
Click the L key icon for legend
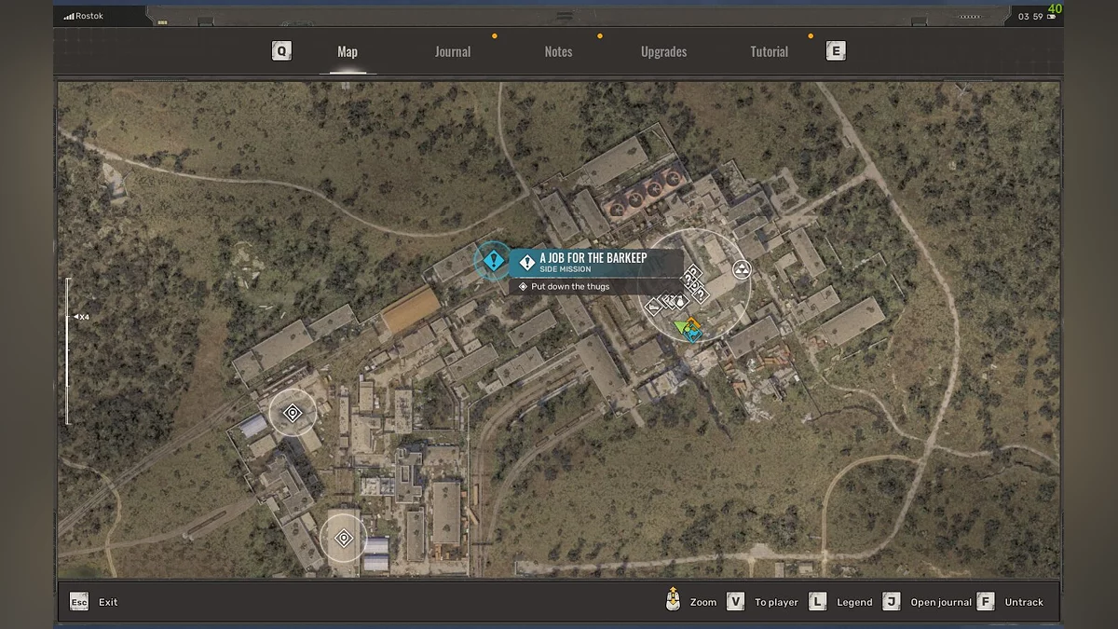(817, 602)
